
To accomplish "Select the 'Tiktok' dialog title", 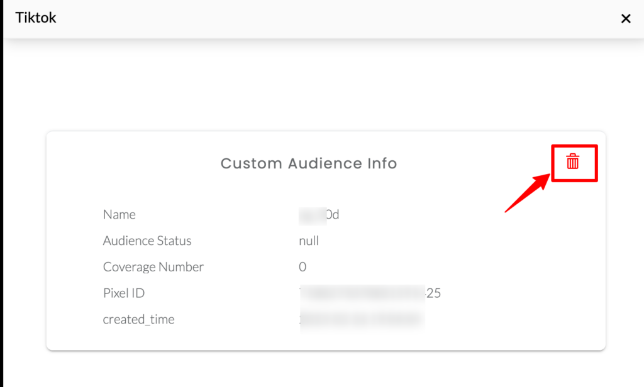I will click(x=35, y=18).
